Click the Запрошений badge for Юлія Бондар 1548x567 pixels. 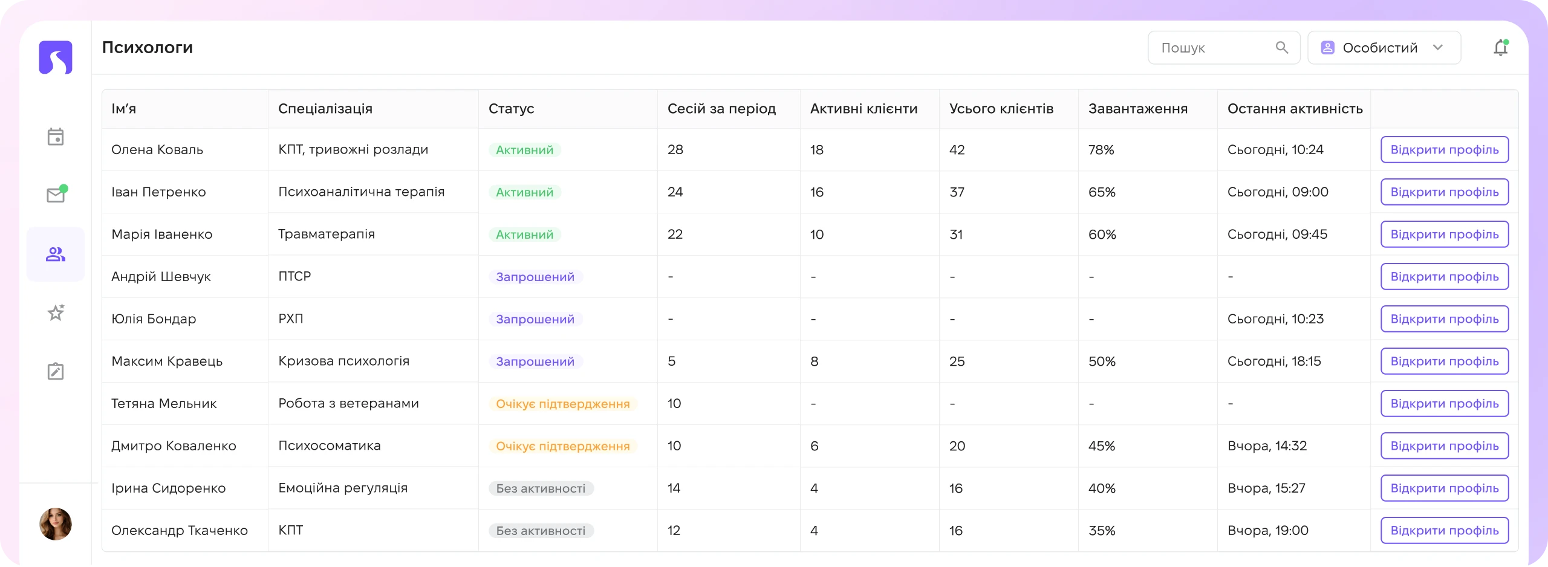[535, 319]
